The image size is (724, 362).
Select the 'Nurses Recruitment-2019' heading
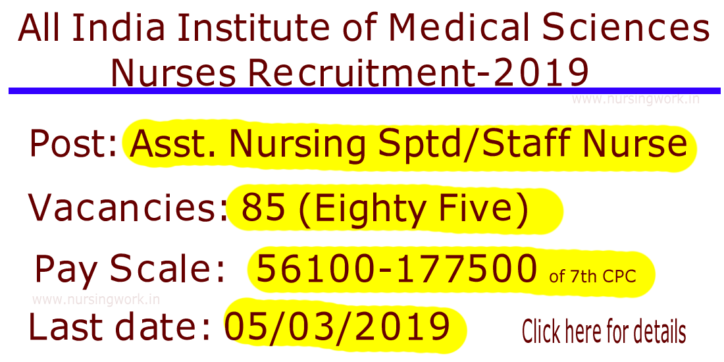pyautogui.click(x=349, y=72)
